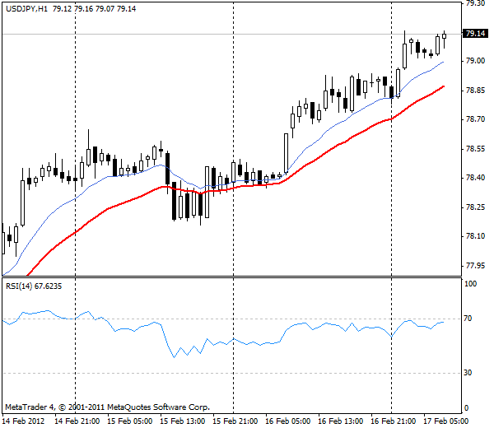
Task: Click the 14 Feb 2012 date label
Action: click(x=24, y=421)
